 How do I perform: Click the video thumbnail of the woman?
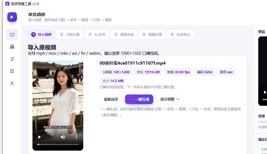(58, 105)
